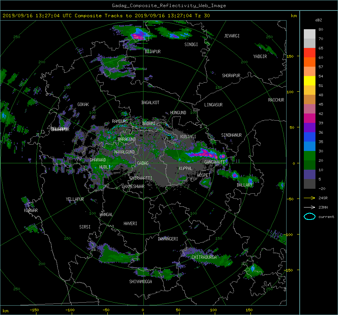This screenshot has height=315, width=338.
Task: Click the HUBLI city label
Action: 105,167
